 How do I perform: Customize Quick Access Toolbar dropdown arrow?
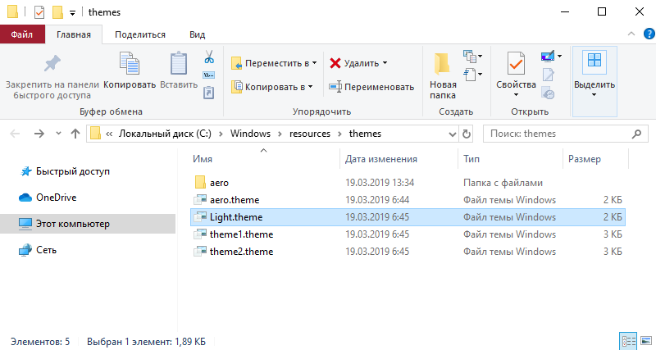[72, 13]
